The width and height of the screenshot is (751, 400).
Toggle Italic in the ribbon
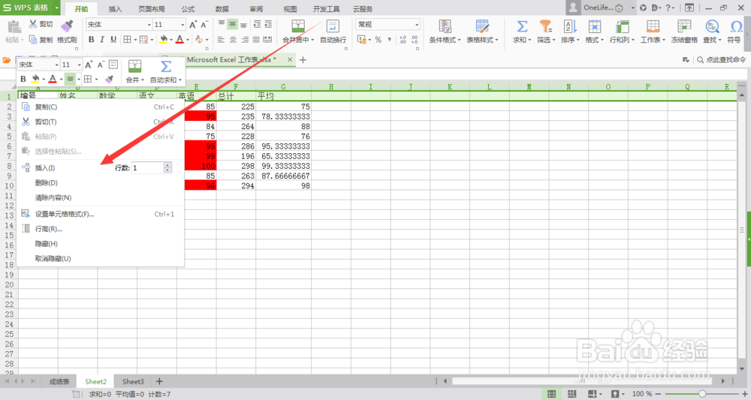point(102,40)
